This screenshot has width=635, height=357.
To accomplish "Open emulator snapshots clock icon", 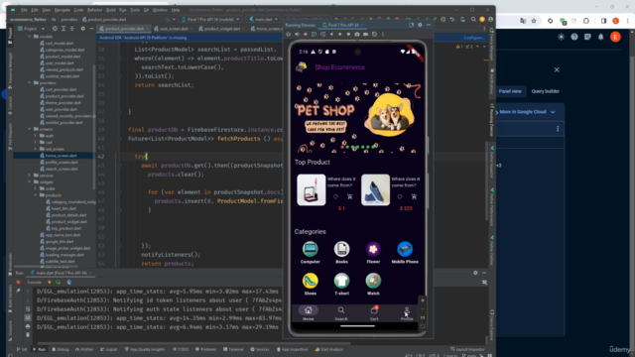I will pyautogui.click(x=374, y=35).
